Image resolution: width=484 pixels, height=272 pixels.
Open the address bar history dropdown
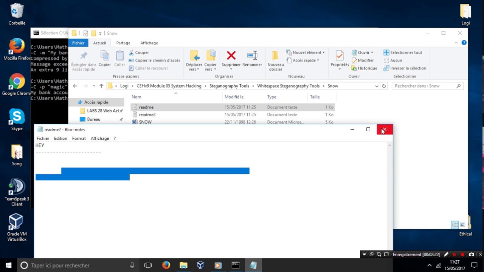click(x=377, y=86)
